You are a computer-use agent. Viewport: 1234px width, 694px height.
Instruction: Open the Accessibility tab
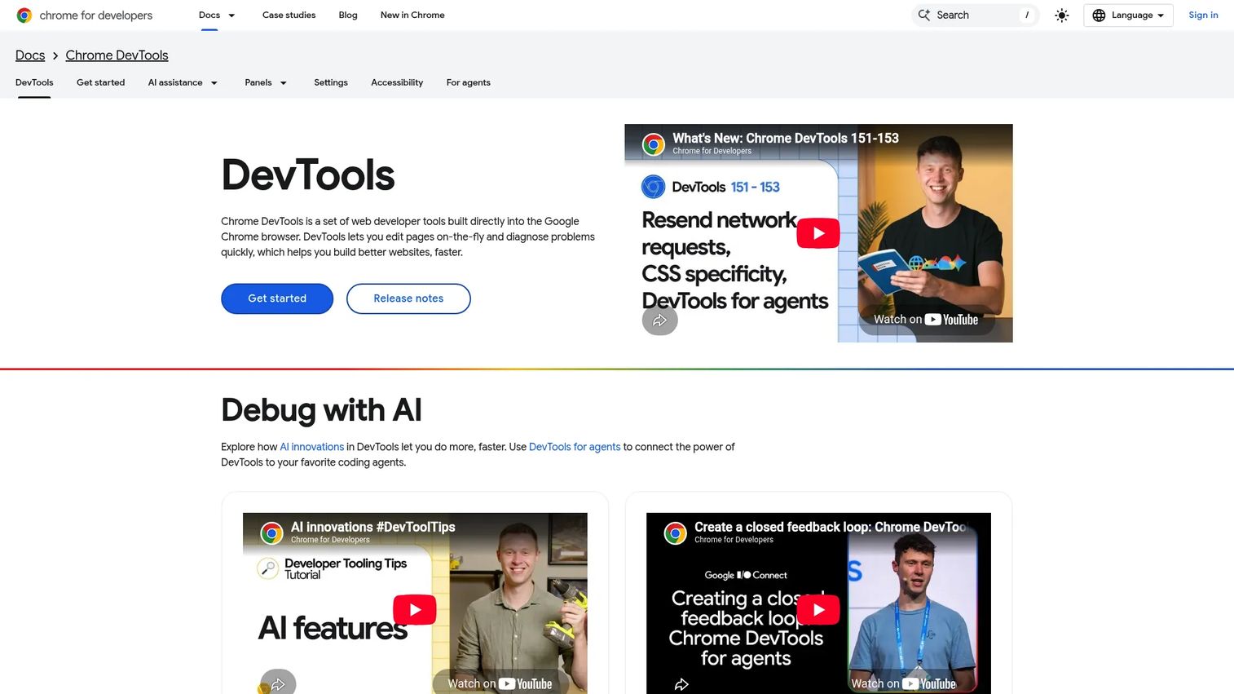click(x=397, y=82)
